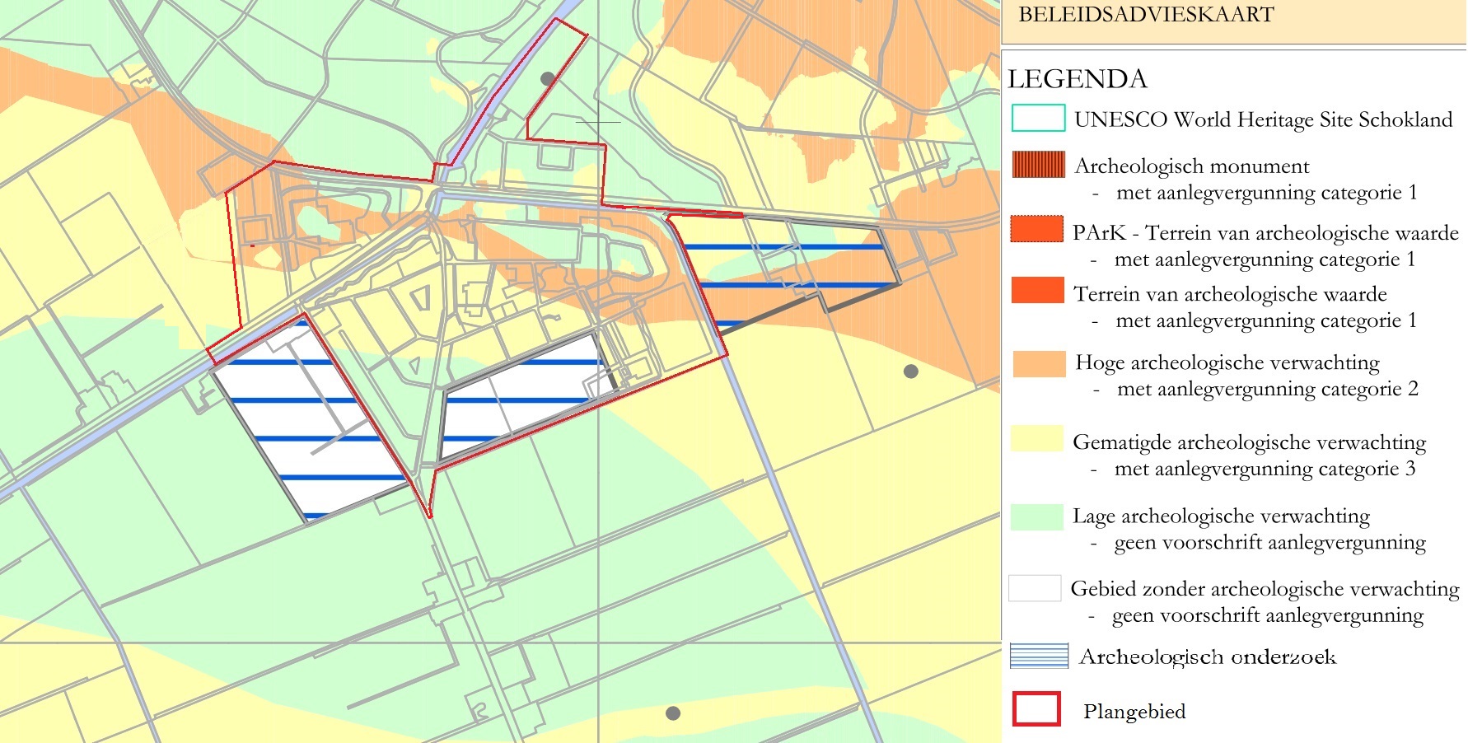Click the BELEIDSADVIESKAART title
This screenshot has height=743, width=1468.
tap(1146, 14)
